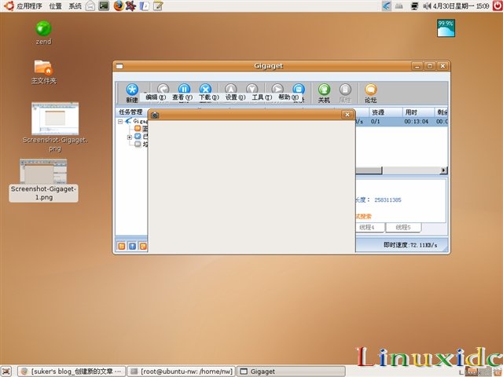Screen dimensions: 503x377
Task: Click the camera icon on the front dialog titlebar
Action: (x=155, y=115)
